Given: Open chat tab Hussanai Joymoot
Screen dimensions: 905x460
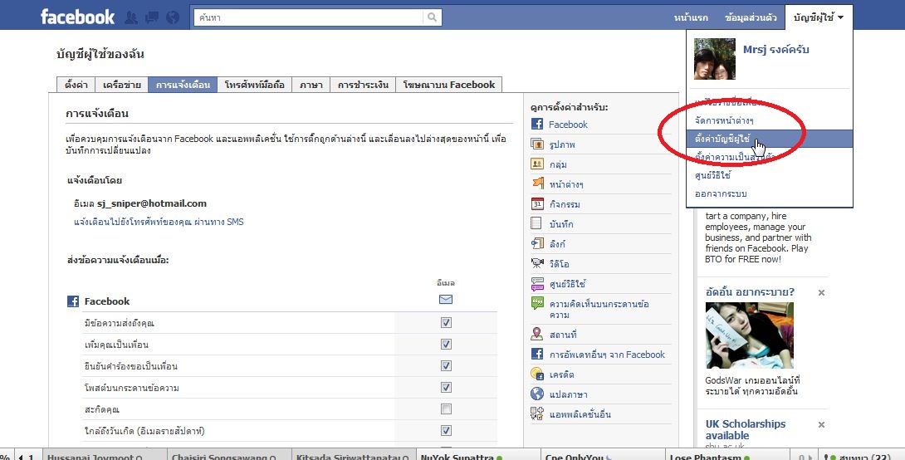Looking at the screenshot, I should pos(105,455).
